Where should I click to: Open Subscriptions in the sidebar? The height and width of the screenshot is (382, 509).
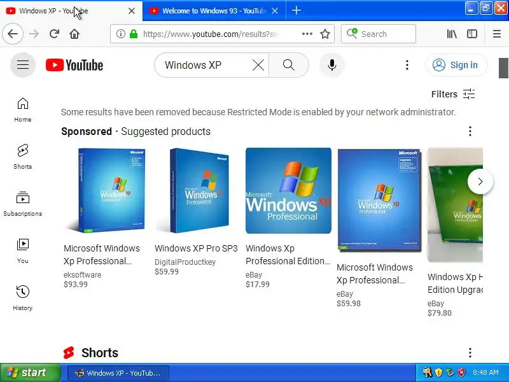coord(23,204)
